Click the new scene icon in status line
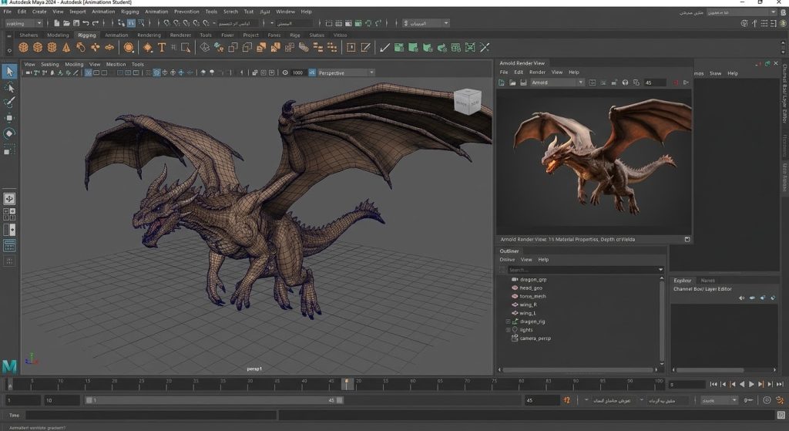 [x=56, y=23]
